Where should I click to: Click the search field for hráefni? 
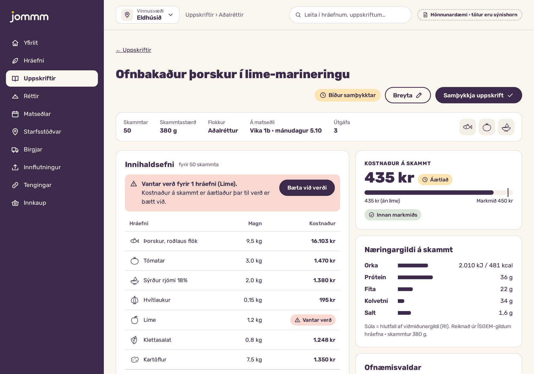[x=350, y=15]
